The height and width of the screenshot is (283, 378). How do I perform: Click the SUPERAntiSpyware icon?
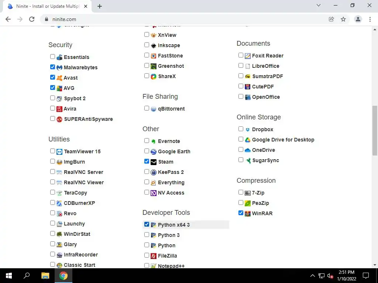click(x=59, y=119)
